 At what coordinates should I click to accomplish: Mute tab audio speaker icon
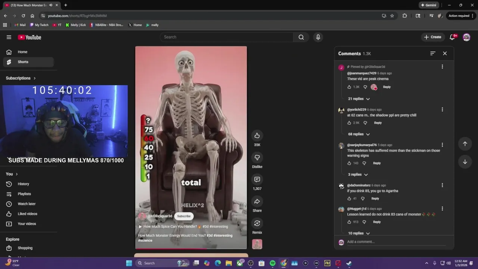[51, 5]
